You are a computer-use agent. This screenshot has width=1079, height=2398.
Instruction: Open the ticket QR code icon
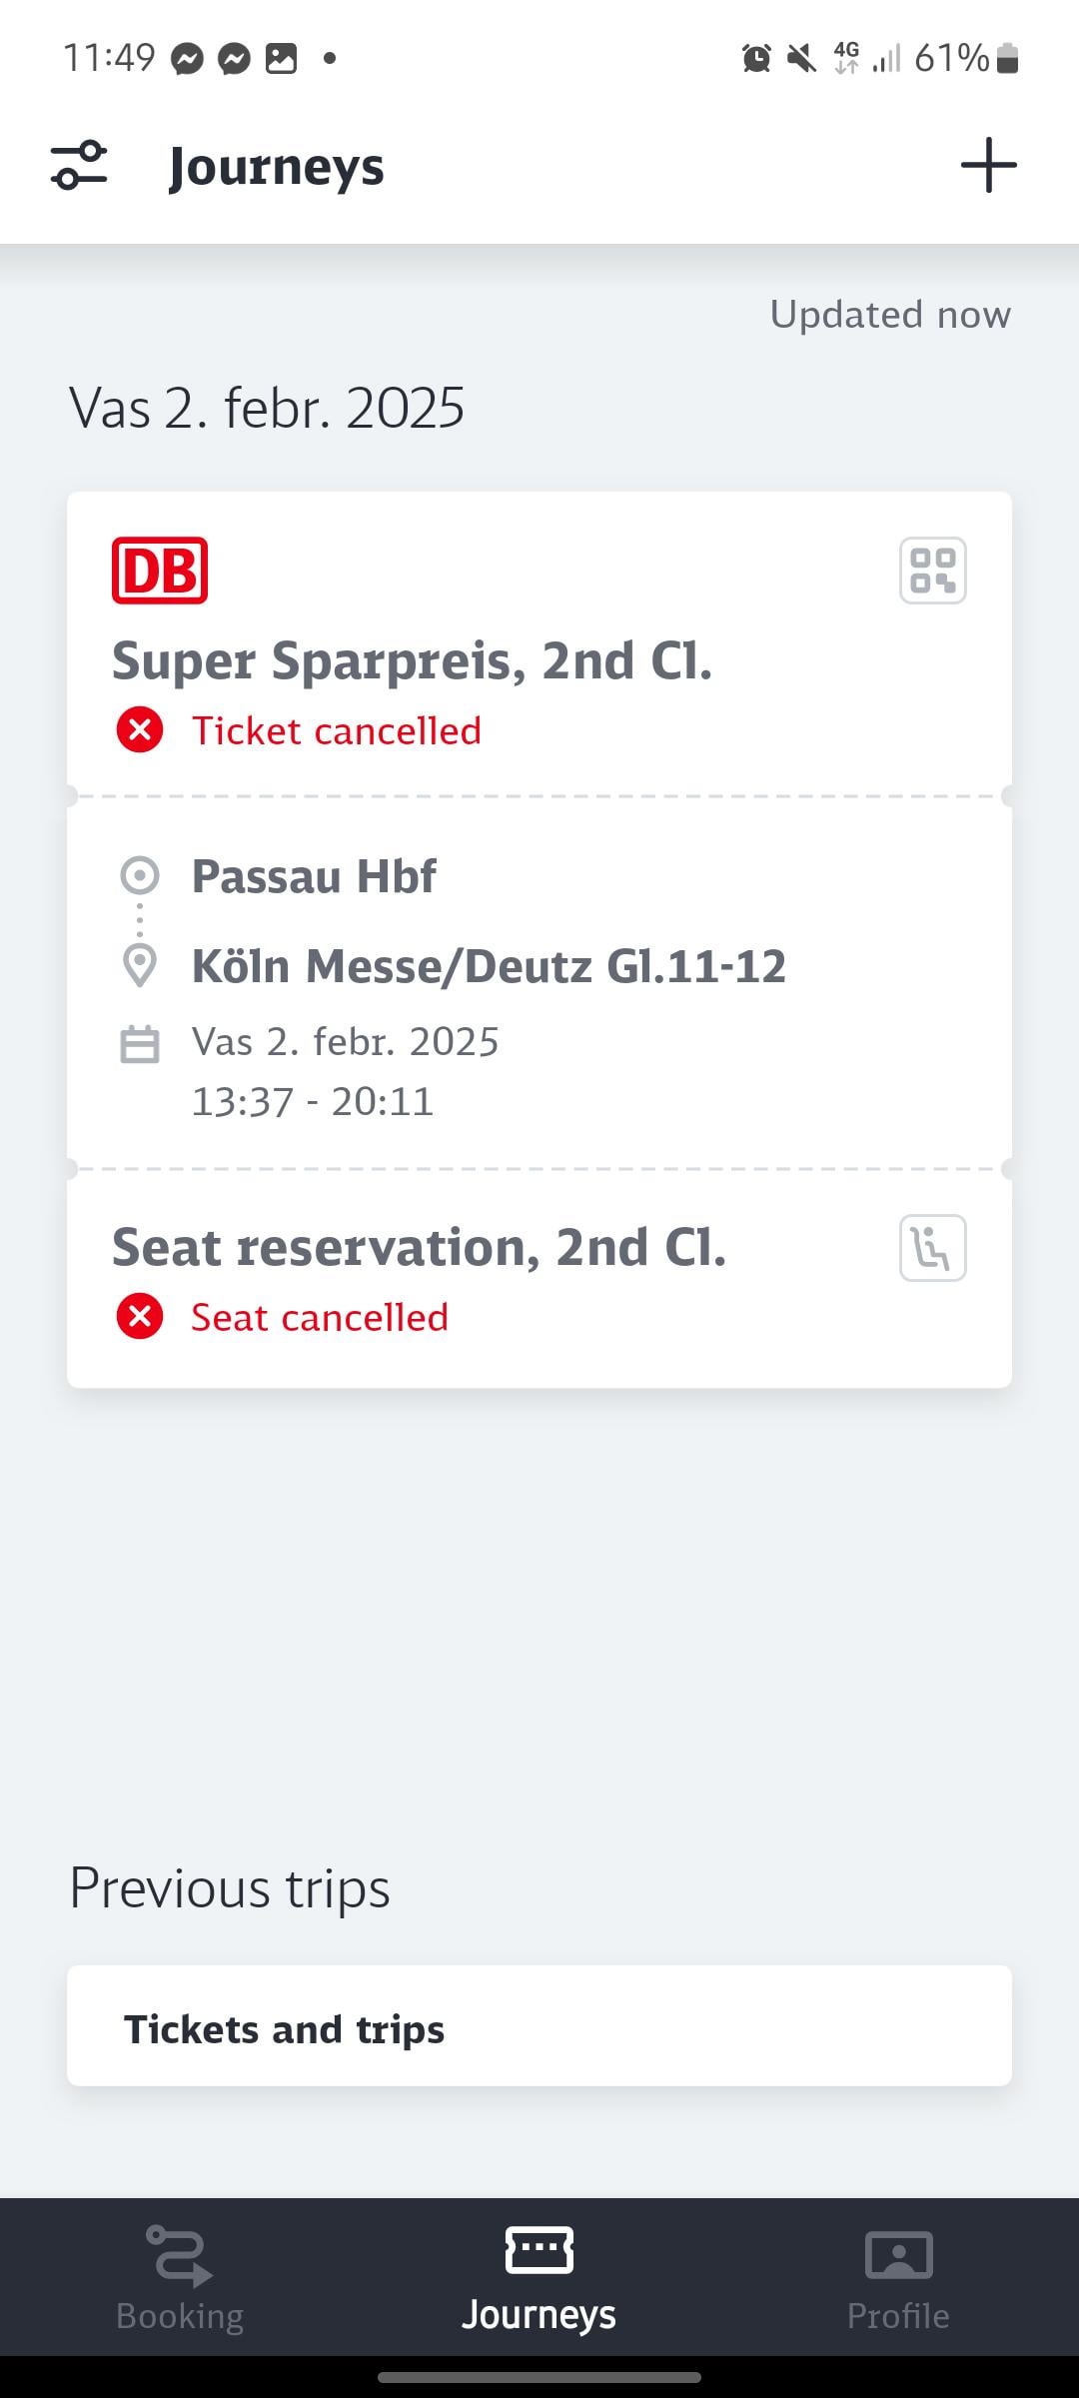[x=932, y=571]
